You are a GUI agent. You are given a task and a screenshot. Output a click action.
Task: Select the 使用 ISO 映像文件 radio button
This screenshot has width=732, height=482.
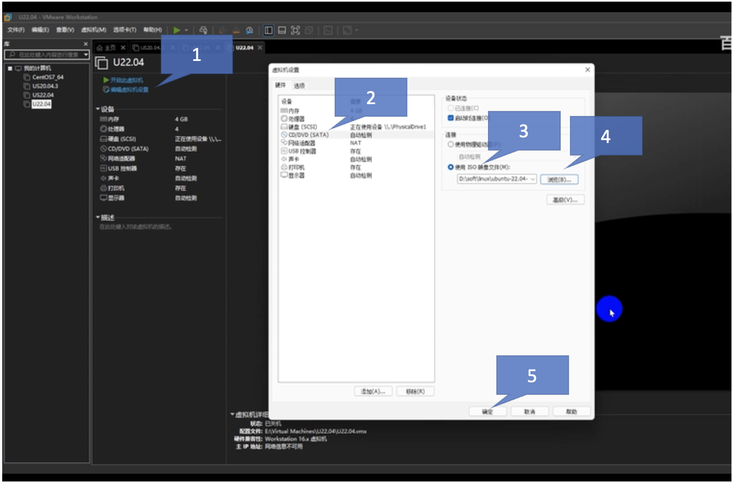(450, 167)
